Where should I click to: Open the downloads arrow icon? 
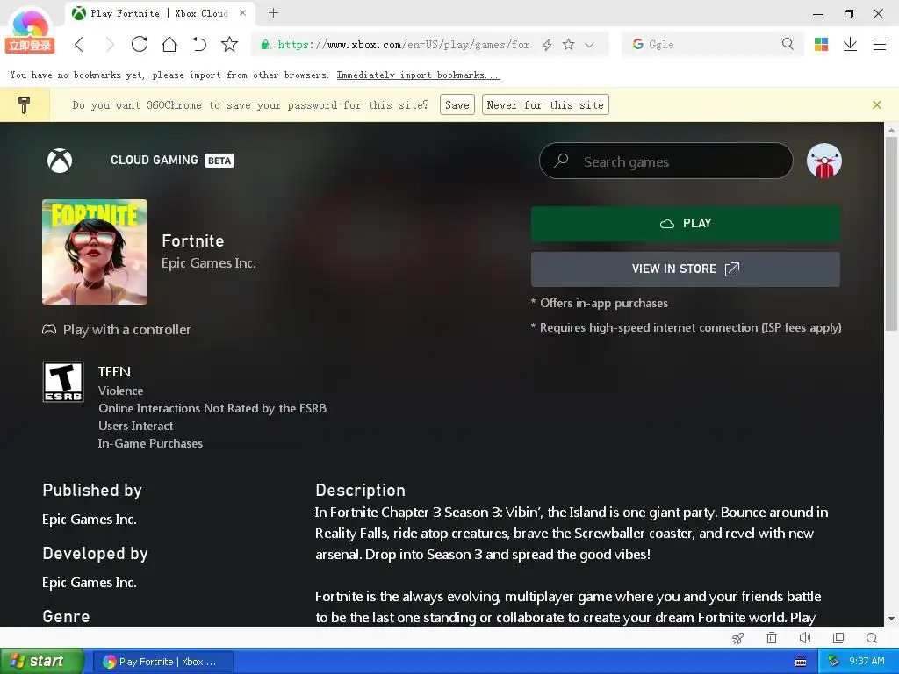[x=850, y=44]
